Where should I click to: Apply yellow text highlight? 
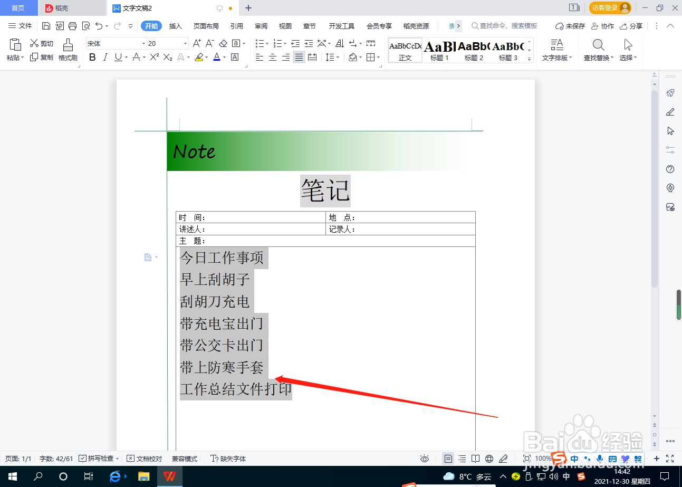(x=199, y=57)
